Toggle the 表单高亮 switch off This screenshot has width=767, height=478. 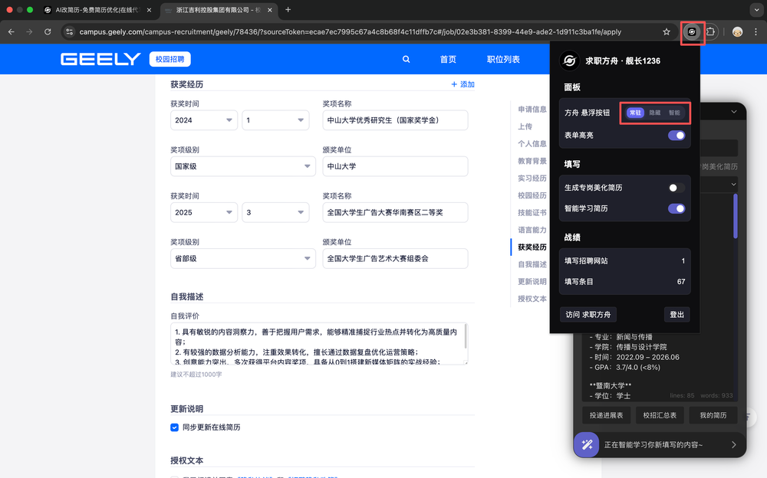pos(676,136)
